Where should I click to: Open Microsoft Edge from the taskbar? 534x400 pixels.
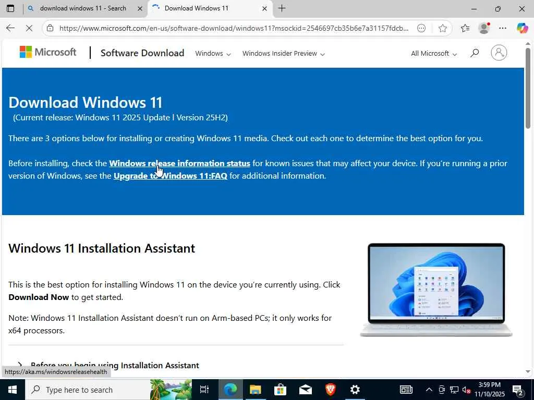point(230,390)
